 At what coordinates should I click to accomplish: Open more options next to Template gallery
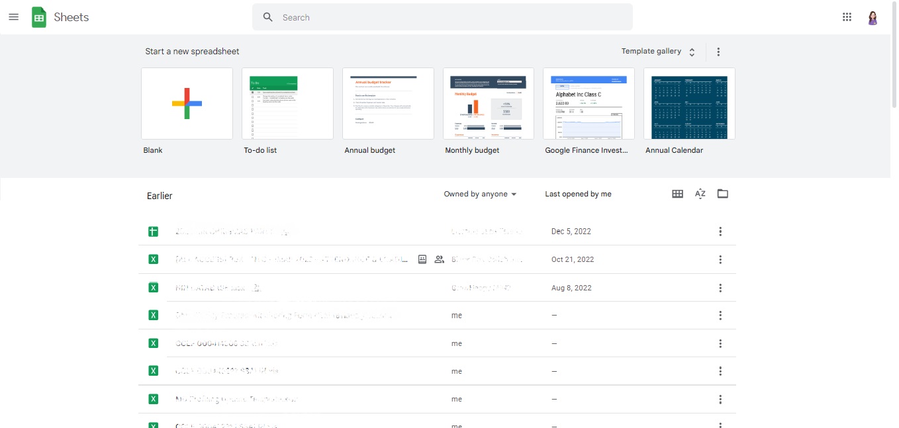point(718,52)
